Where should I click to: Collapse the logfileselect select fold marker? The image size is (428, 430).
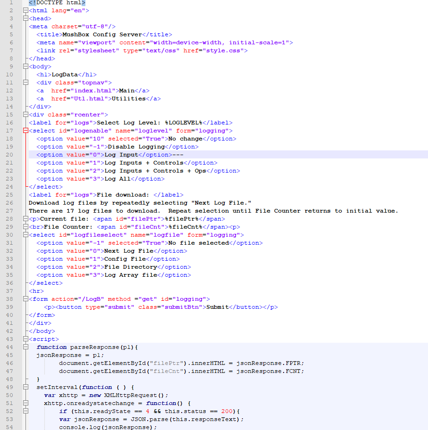click(25, 235)
